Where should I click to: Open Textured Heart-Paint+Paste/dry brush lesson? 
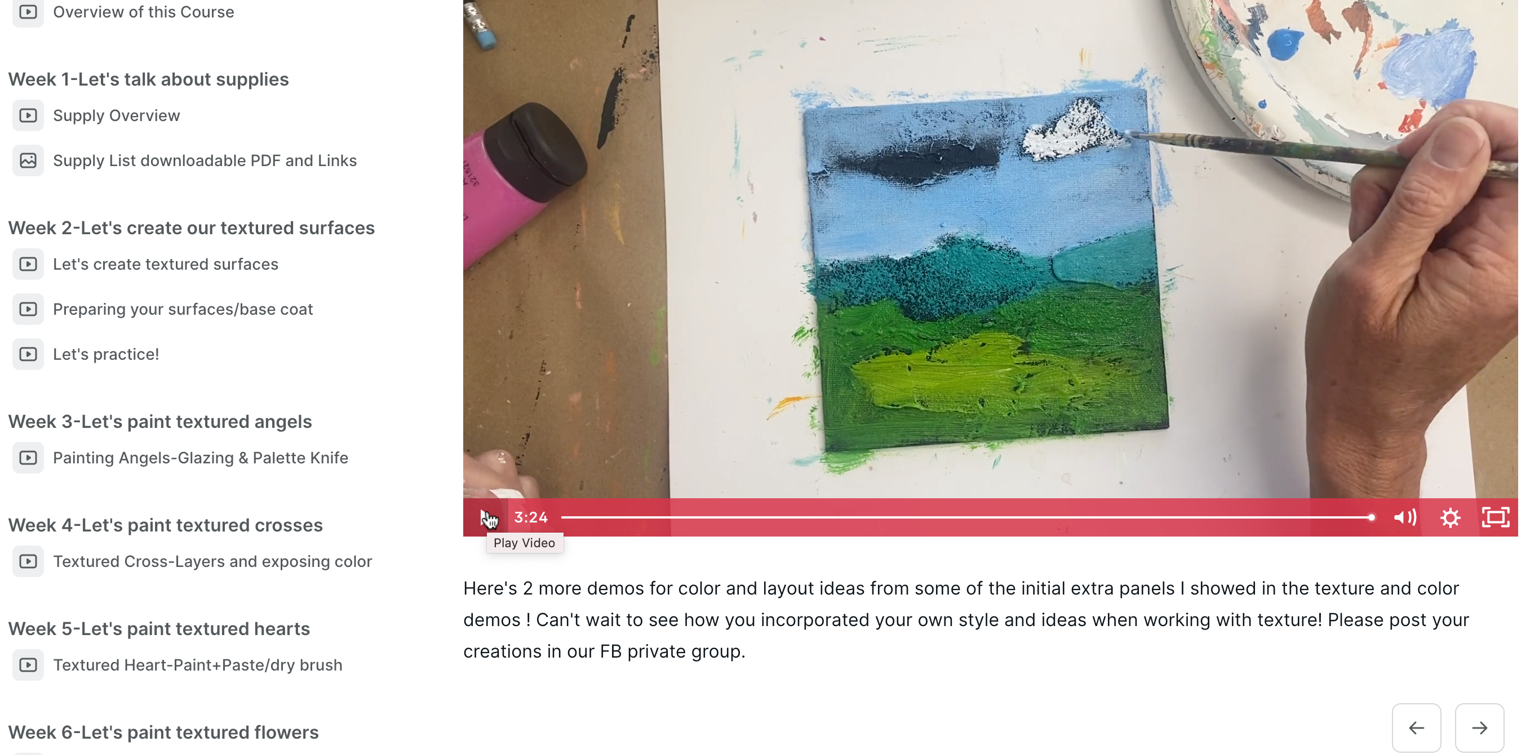pyautogui.click(x=197, y=665)
